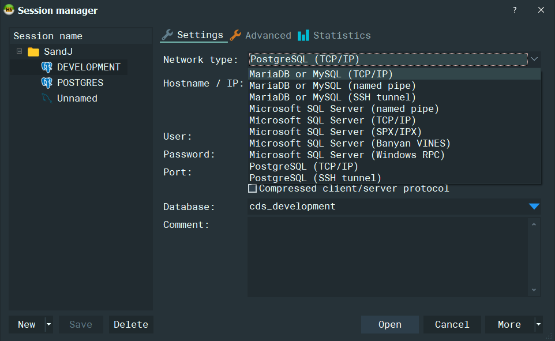The image size is (555, 341).
Task: Click the wrench icon on Settings tab
Action: (x=167, y=35)
